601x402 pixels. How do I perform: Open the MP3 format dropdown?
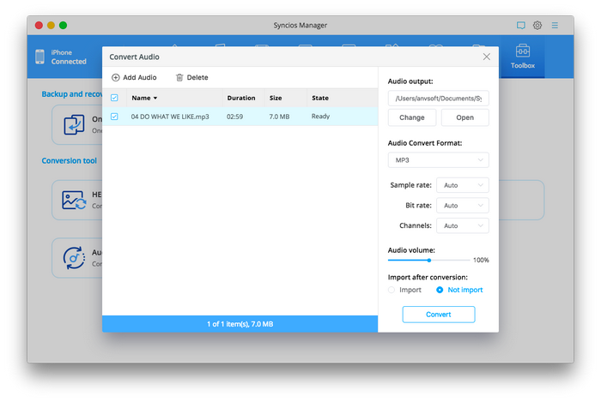pos(438,160)
